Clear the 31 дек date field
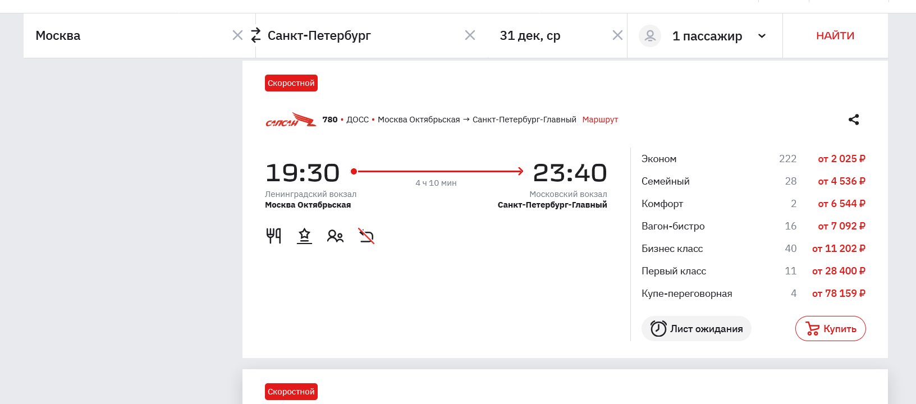This screenshot has height=404, width=916. (617, 35)
